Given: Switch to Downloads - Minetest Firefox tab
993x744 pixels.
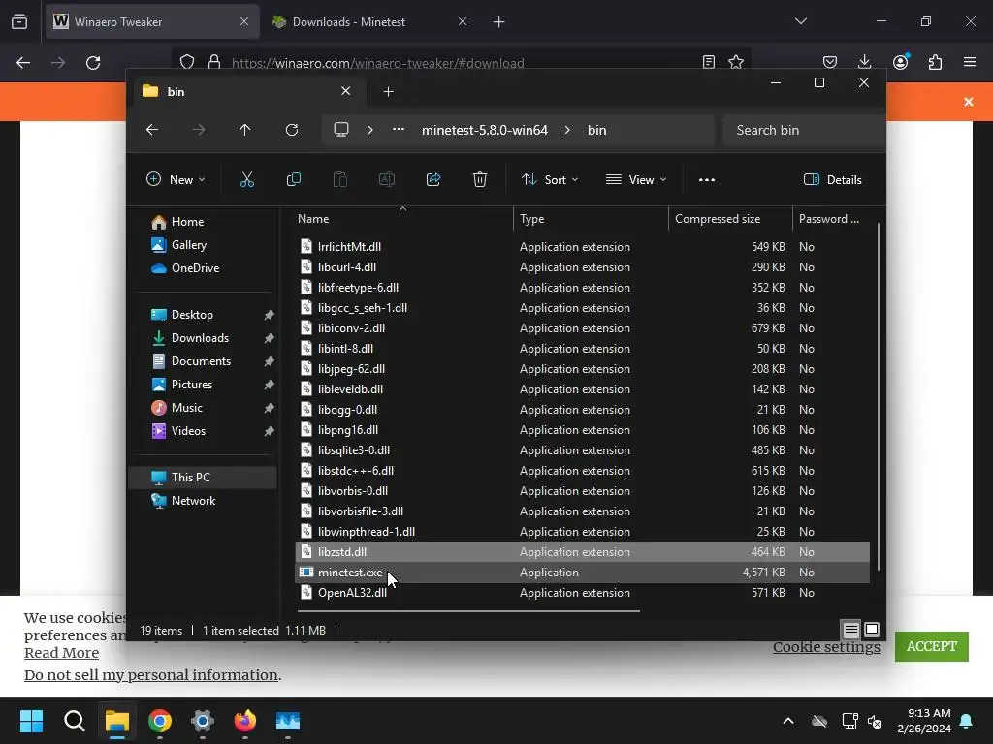Looking at the screenshot, I should point(369,22).
